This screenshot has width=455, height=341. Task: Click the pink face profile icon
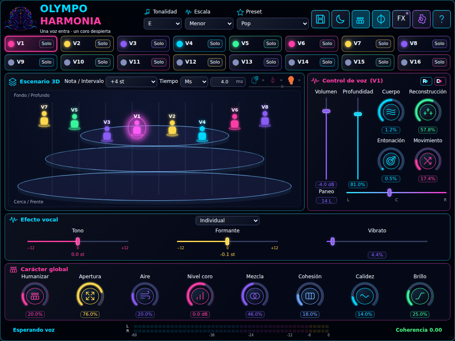273,80
